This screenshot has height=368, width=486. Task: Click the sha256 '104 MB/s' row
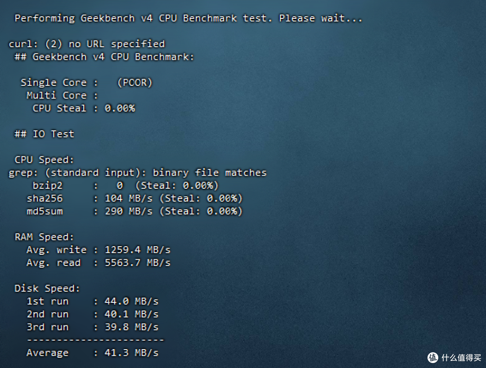[x=135, y=199]
